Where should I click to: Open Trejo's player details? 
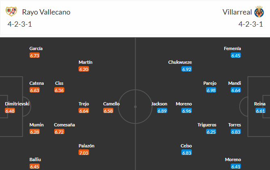84,104
